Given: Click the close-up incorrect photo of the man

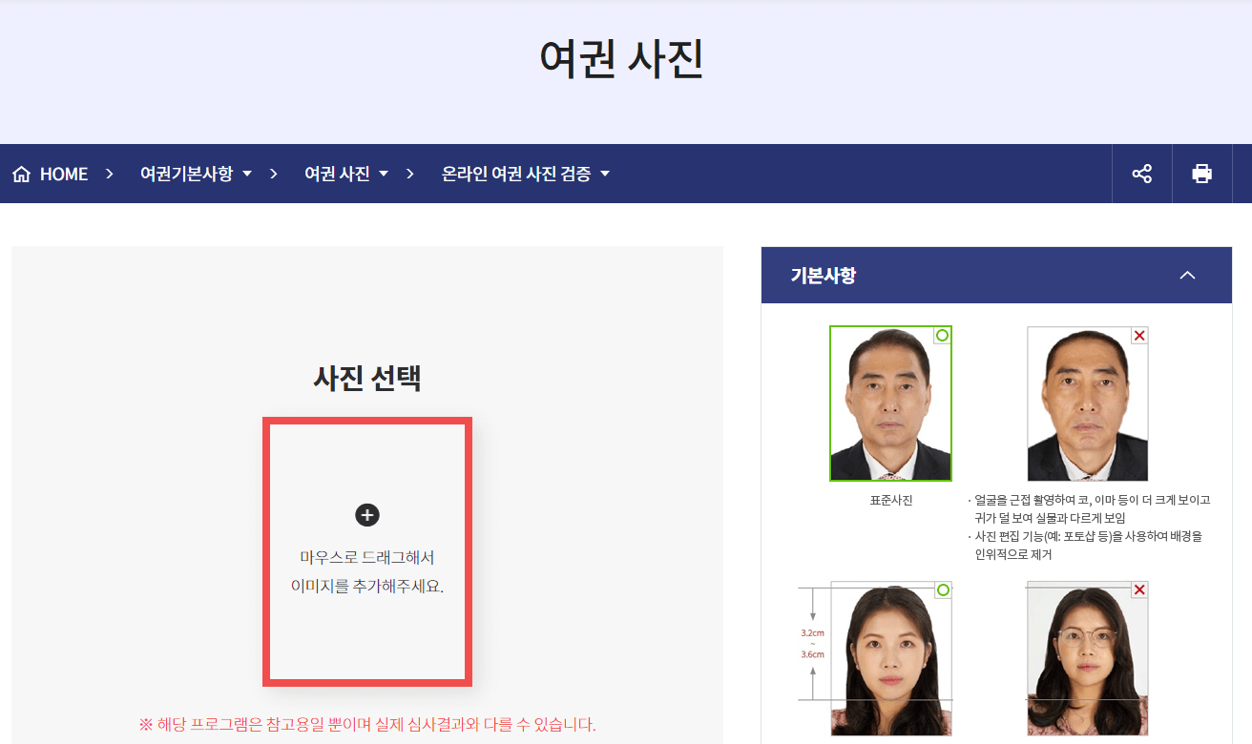Looking at the screenshot, I should tap(1087, 403).
